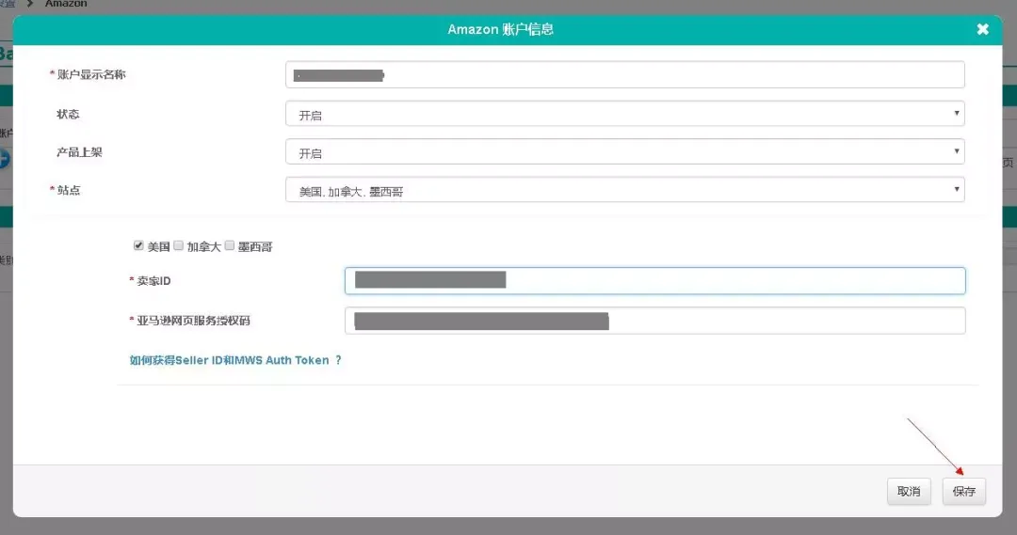Click the blue plus icon behind dialog
The height and width of the screenshot is (535, 1017).
(x=5, y=159)
